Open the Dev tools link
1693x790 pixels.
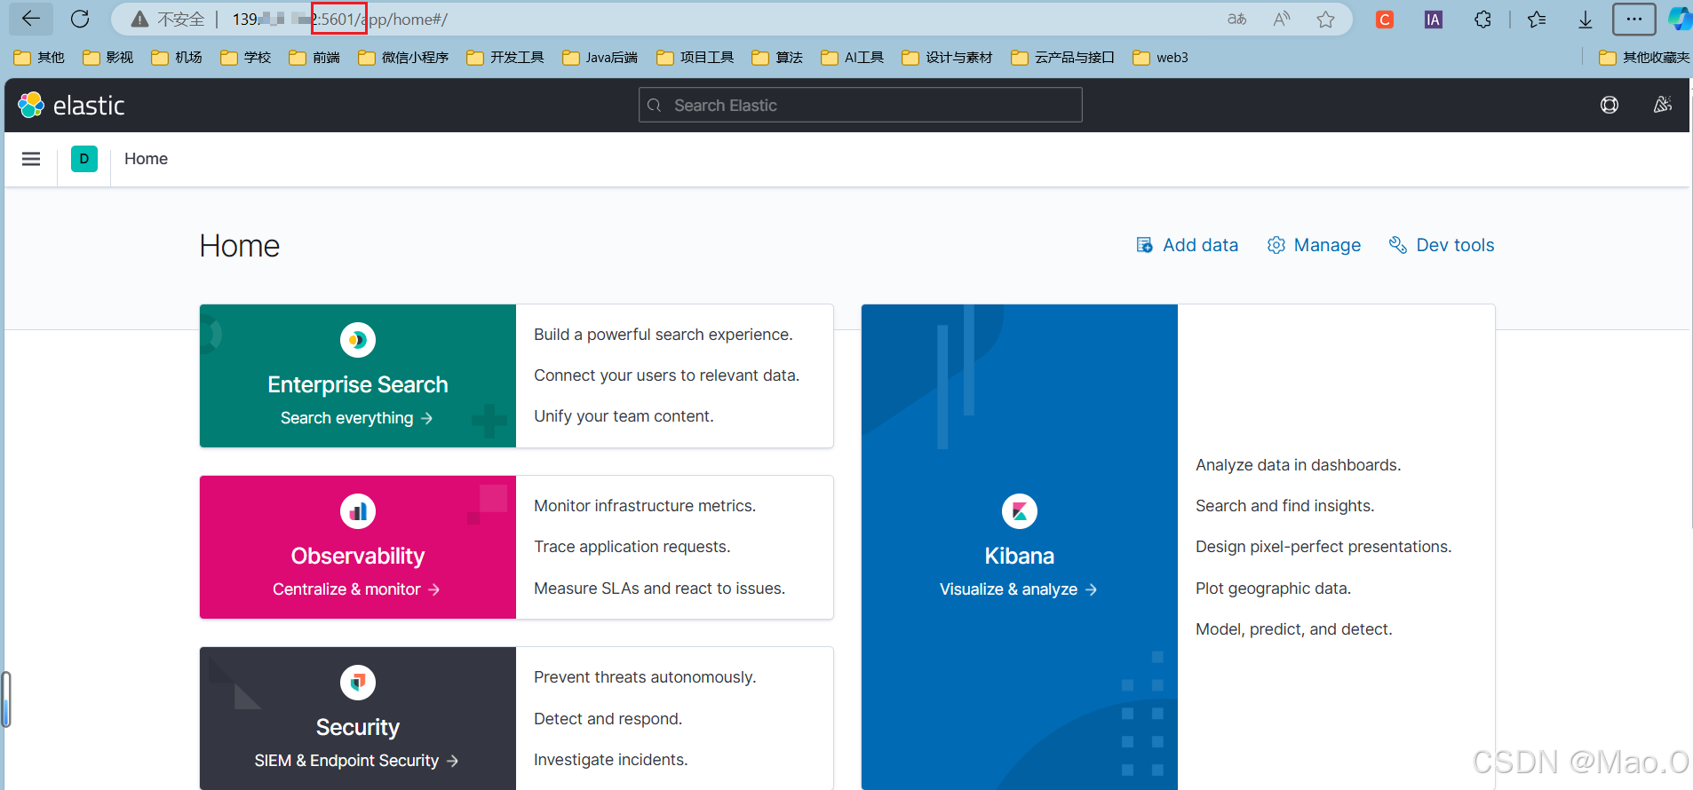[x=1442, y=245]
